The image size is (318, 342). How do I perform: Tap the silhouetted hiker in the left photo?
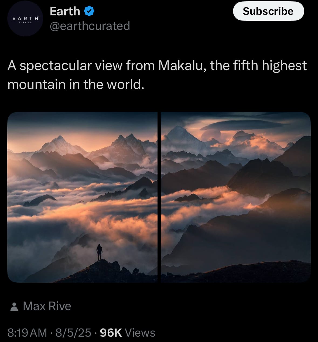[x=100, y=252]
